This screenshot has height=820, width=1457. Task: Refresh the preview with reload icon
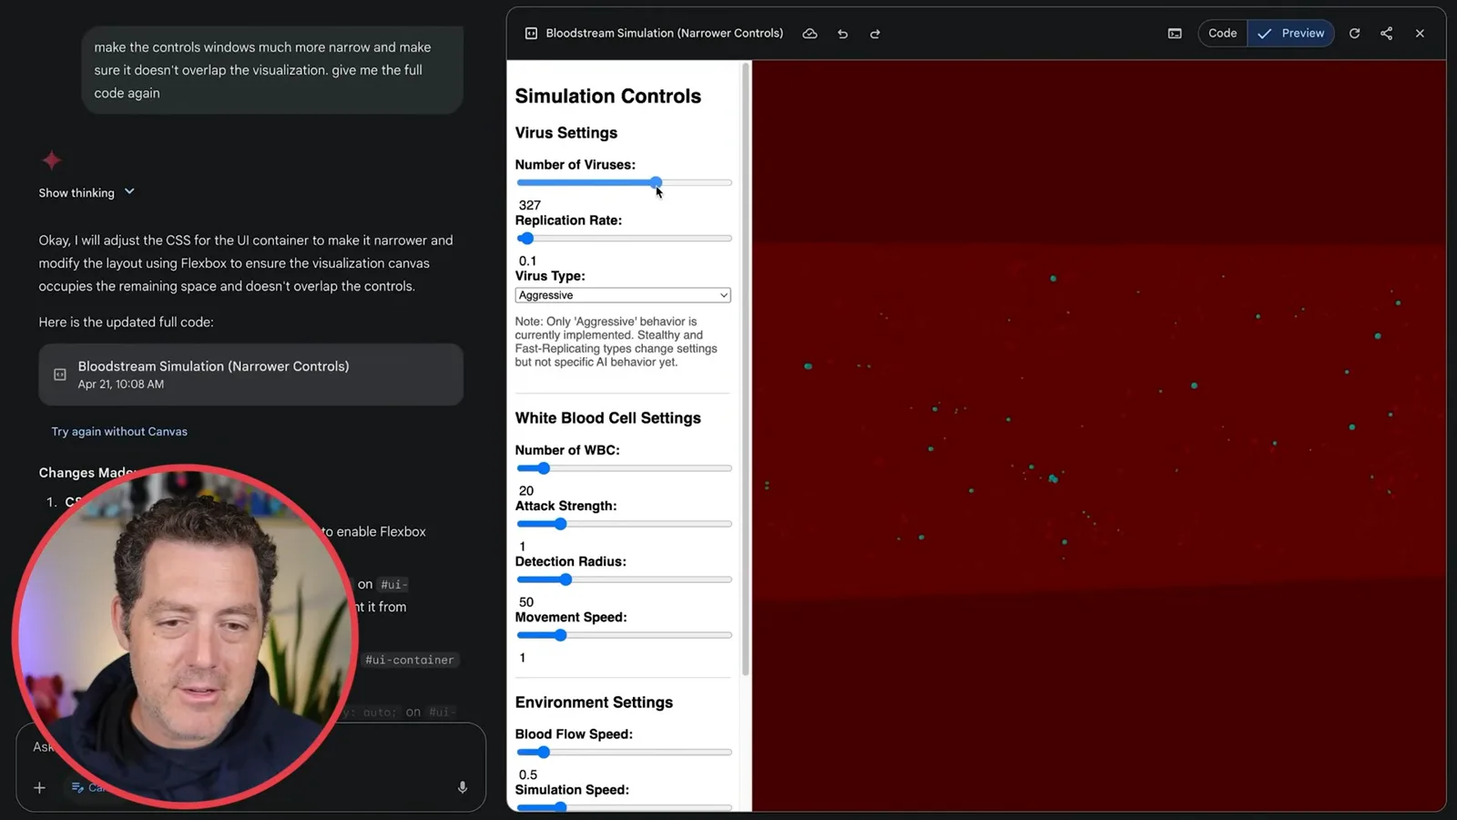click(1354, 34)
